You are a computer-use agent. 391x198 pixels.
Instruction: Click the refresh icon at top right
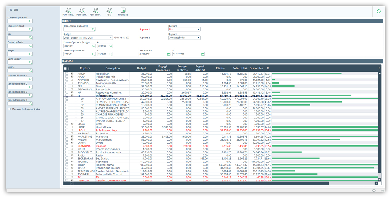378,11
